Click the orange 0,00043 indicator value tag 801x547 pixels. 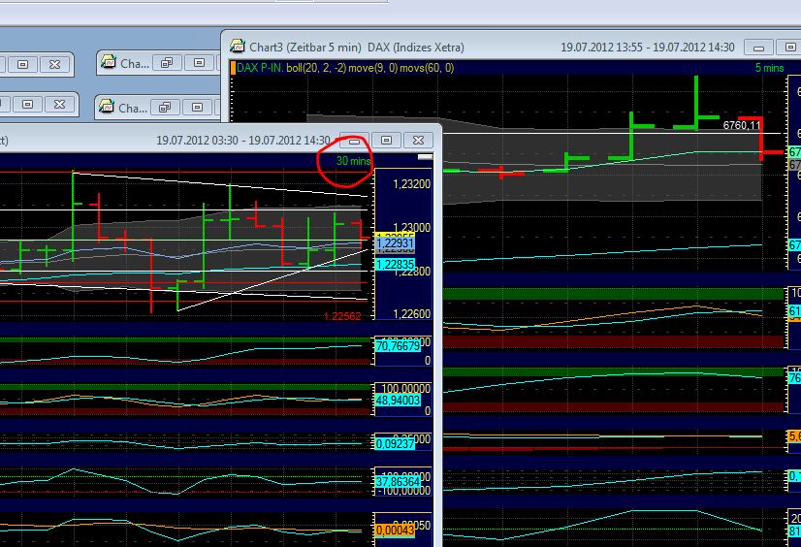coord(395,531)
